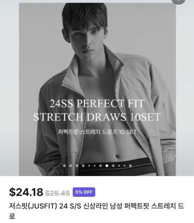Switch to the seventh carousel dot
This screenshot has height=223, width=194.
pyautogui.click(x=100, y=166)
